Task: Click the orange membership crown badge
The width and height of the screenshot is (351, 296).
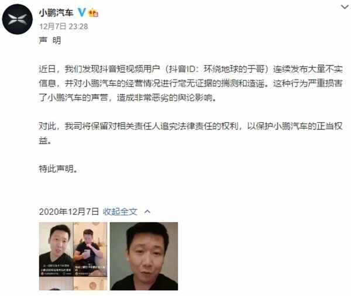Action: pos(94,12)
